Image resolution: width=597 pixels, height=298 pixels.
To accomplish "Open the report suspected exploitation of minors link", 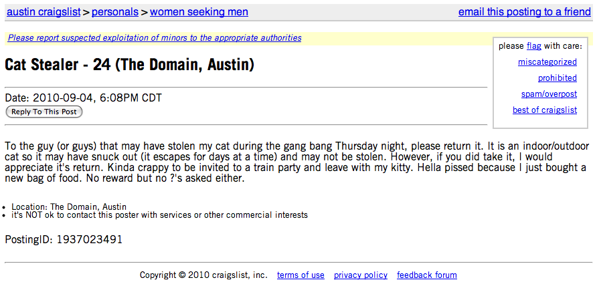I will pyautogui.click(x=155, y=38).
